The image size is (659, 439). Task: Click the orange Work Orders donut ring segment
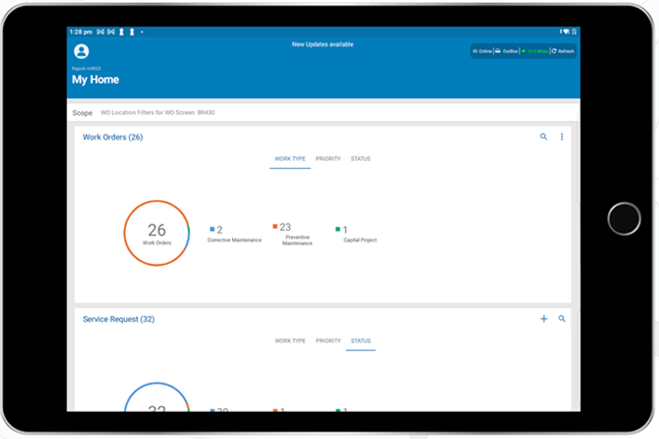pyautogui.click(x=157, y=201)
